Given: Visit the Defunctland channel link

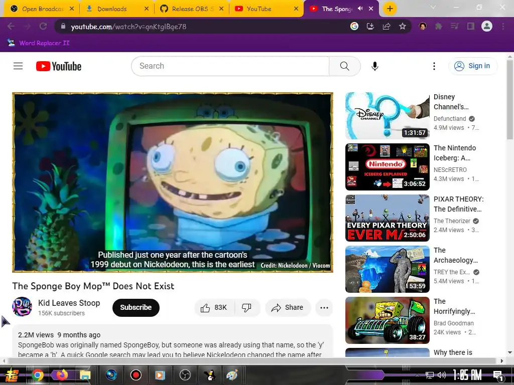Looking at the screenshot, I should click(449, 118).
